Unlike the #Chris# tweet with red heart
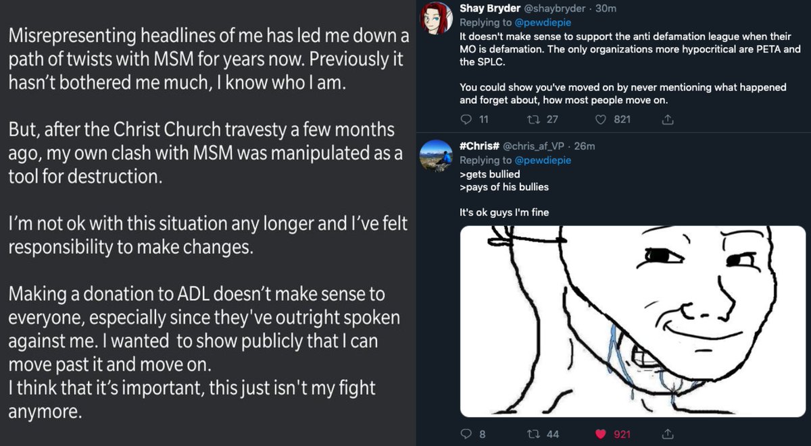Viewport: 811px width, 446px height. (x=599, y=434)
